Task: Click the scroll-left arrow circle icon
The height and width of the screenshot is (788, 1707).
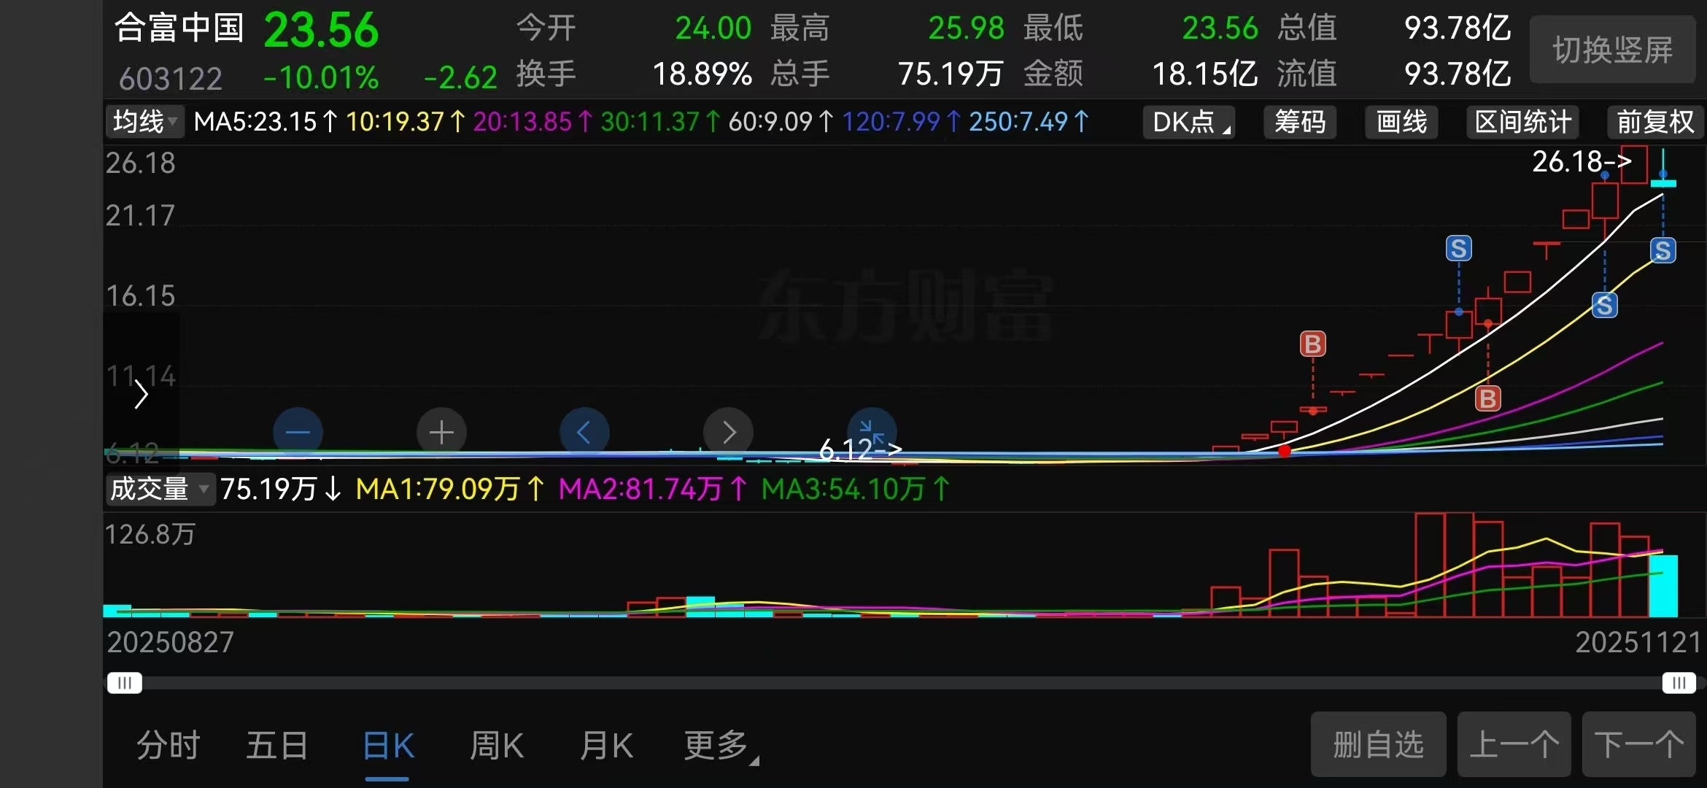Action: [x=584, y=432]
